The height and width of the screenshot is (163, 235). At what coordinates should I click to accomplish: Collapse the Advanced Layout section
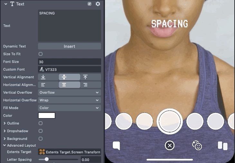5,145
